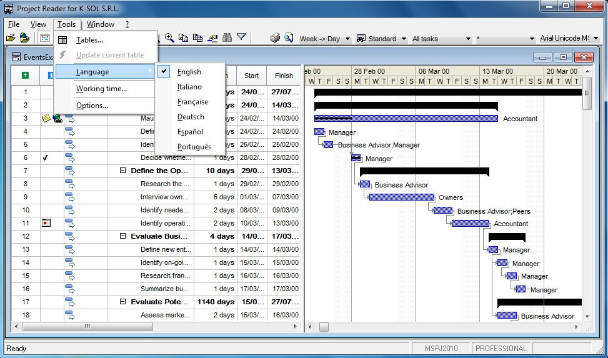Click the Finish column header

pos(284,76)
